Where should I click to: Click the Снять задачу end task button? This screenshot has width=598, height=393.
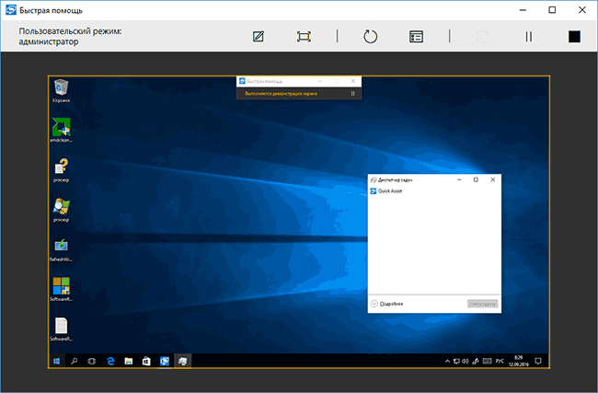482,304
